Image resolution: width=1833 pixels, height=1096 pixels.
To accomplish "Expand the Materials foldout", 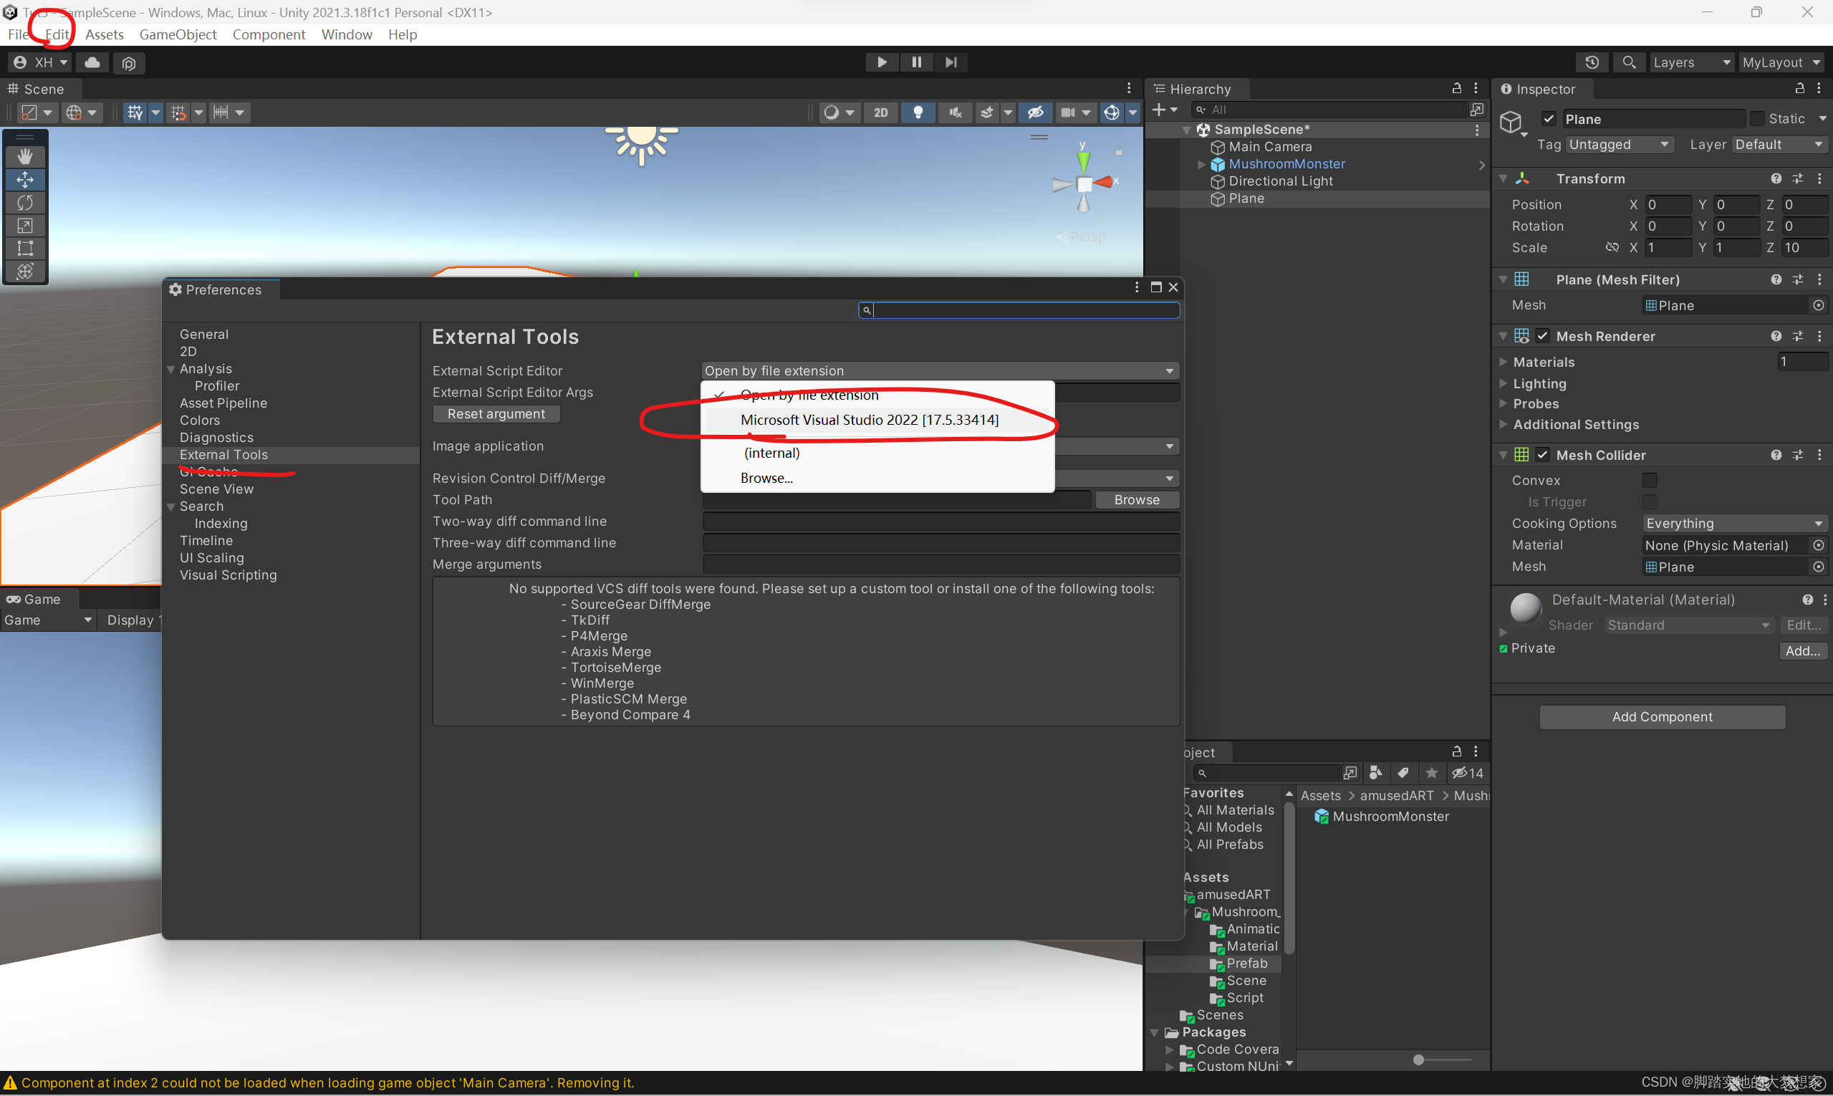I will click(x=1503, y=362).
